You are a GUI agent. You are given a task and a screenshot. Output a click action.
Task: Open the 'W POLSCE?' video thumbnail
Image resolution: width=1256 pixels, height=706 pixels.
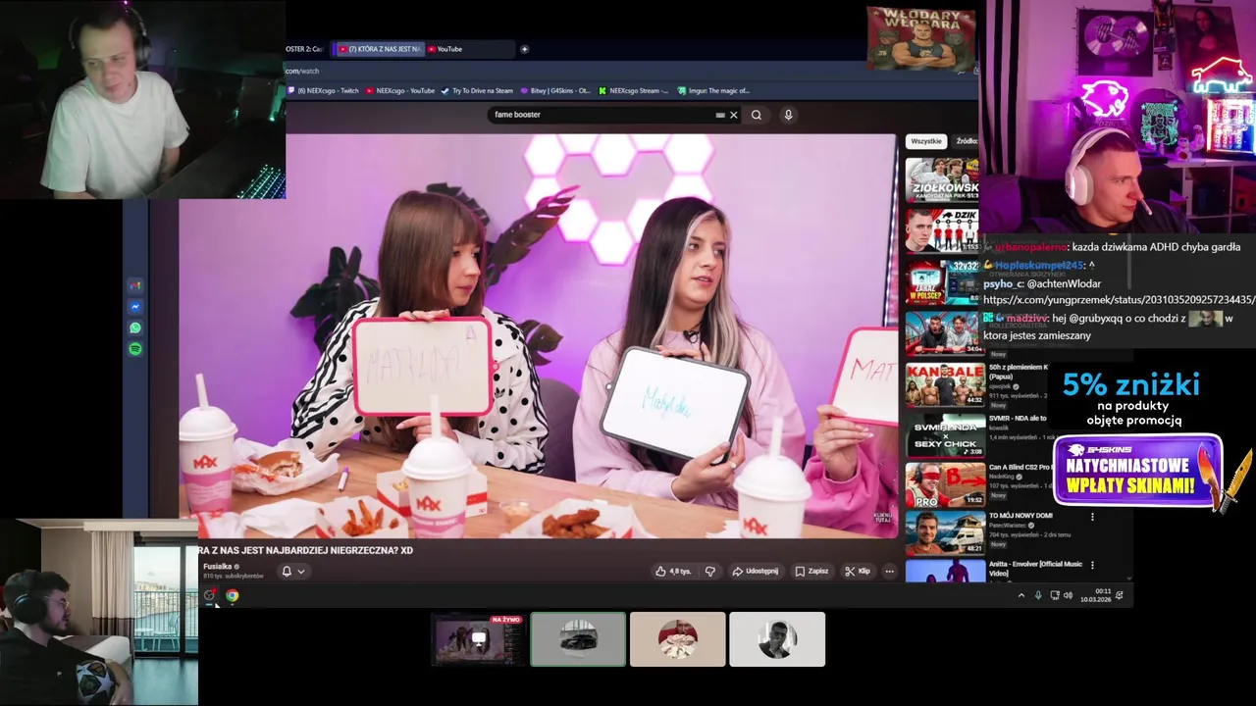(942, 281)
